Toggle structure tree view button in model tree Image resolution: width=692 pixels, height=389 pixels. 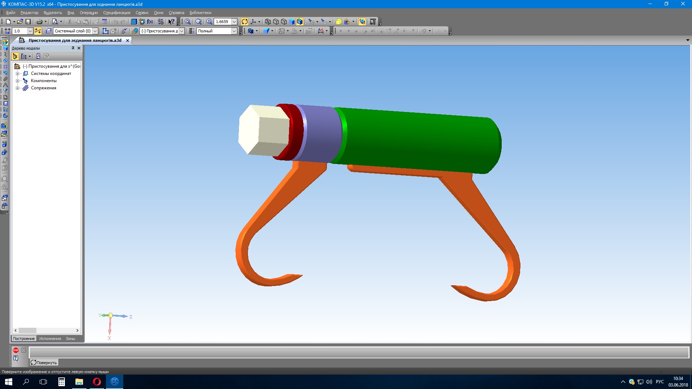click(15, 56)
